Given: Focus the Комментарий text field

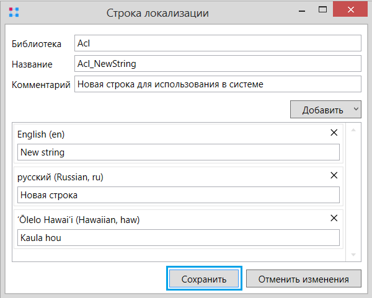Looking at the screenshot, I should 218,84.
